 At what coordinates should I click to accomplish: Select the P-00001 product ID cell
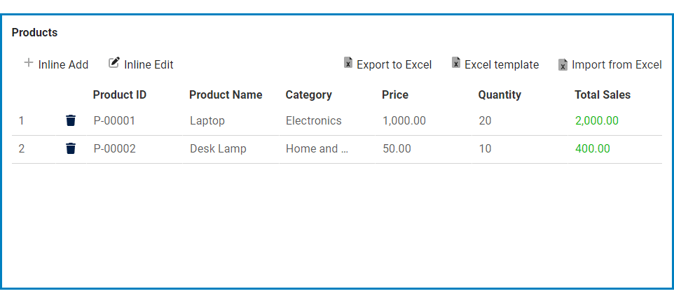click(114, 120)
